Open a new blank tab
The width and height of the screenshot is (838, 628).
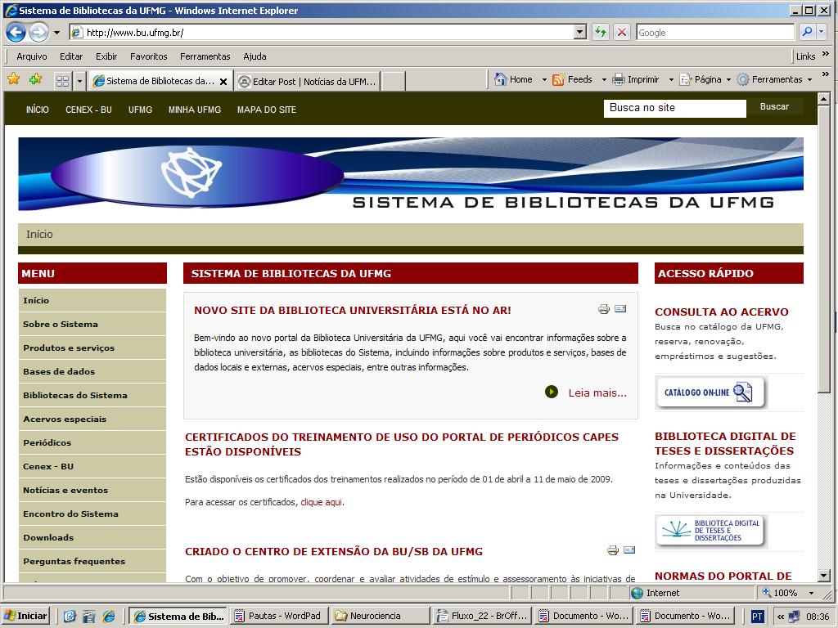tap(394, 82)
